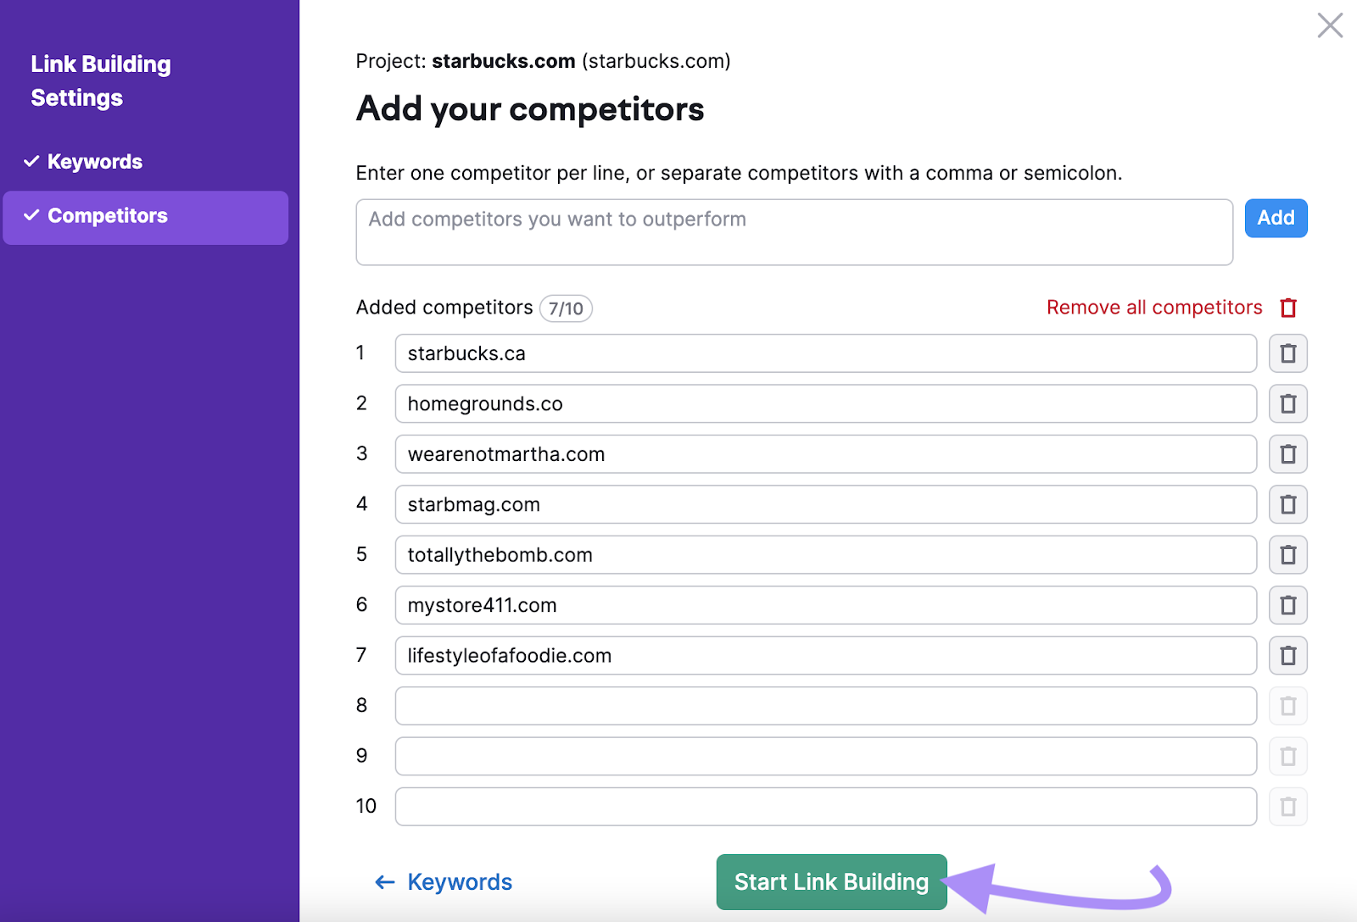Click the 7/10 competitor counter badge
Viewport: 1357px width, 922px height.
point(565,308)
